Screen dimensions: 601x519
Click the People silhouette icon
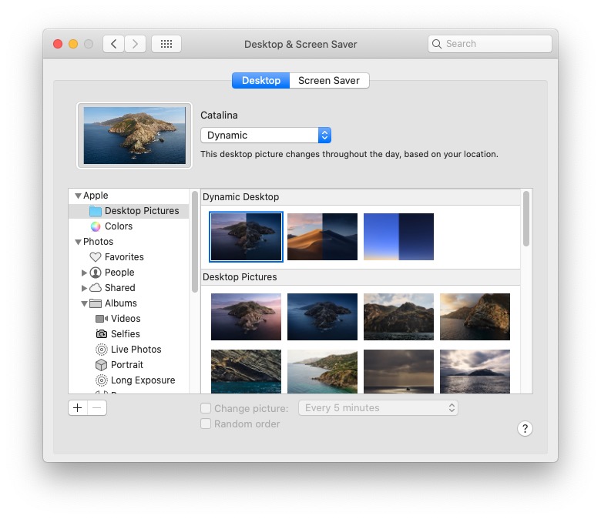pyautogui.click(x=96, y=273)
